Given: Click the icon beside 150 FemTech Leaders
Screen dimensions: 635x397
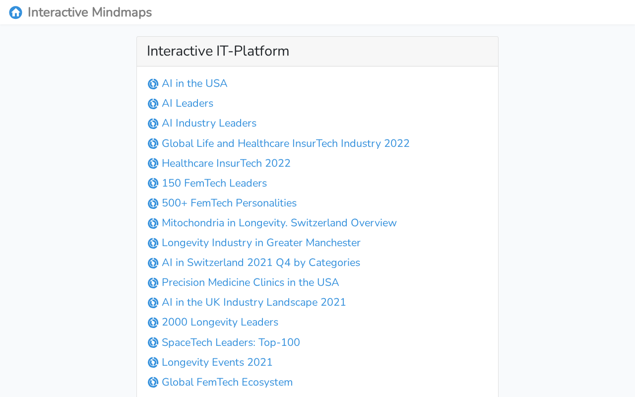Looking at the screenshot, I should pyautogui.click(x=153, y=184).
